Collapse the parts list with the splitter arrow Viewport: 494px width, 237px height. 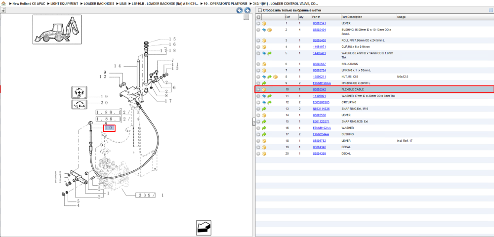coord(253,122)
